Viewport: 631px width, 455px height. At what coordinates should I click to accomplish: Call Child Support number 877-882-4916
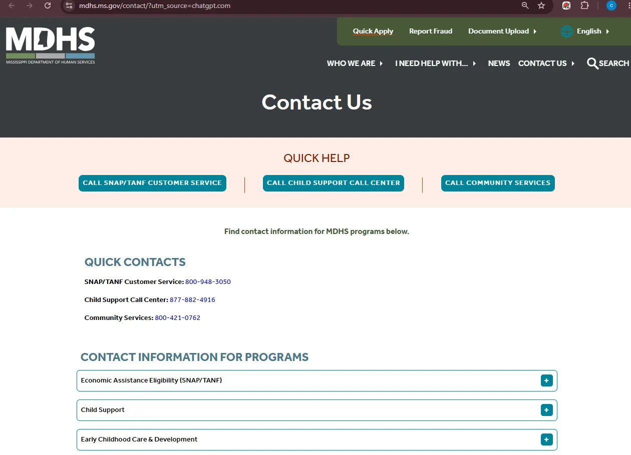pyautogui.click(x=192, y=300)
